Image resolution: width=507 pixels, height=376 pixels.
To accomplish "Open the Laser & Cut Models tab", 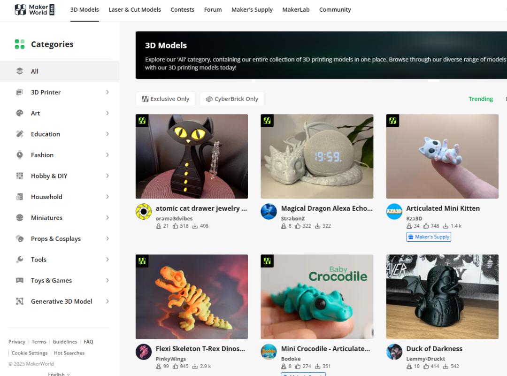I will 135,10.
